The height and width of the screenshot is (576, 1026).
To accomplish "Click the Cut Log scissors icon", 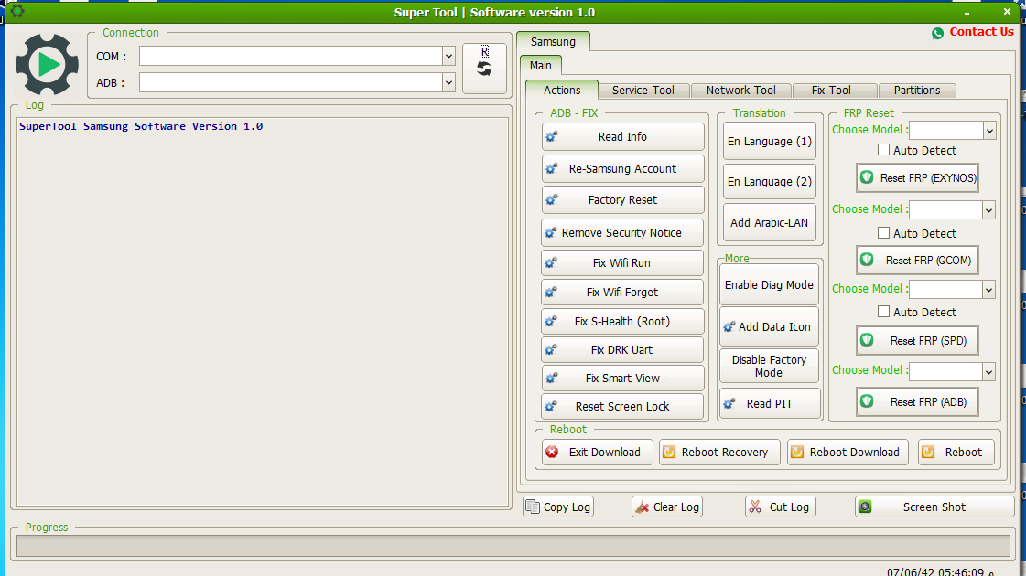I will click(x=755, y=507).
